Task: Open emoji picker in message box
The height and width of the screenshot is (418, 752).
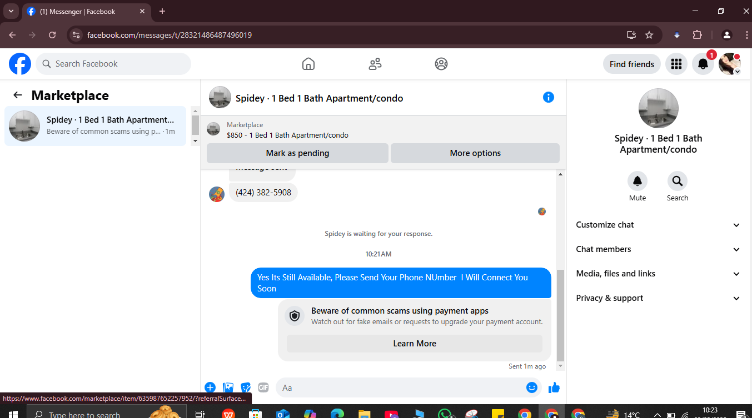Action: tap(532, 387)
